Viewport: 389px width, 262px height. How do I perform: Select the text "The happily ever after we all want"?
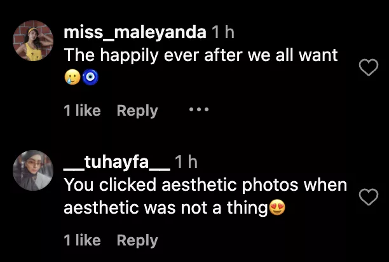pos(201,55)
